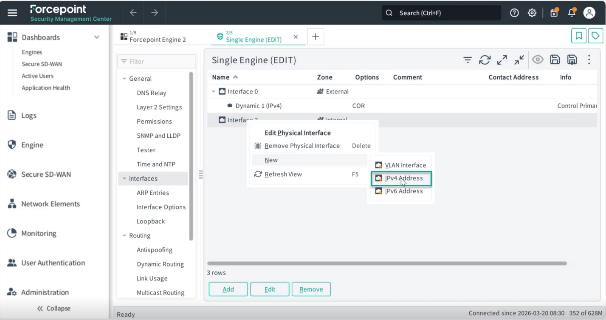Screen dimensions: 606x320
Task: Select IPv4 Address from submenu
Action: 401,178
